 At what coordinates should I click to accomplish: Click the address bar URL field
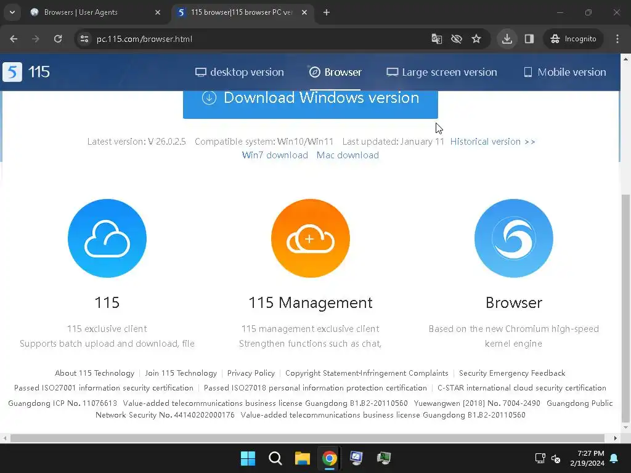(x=258, y=39)
